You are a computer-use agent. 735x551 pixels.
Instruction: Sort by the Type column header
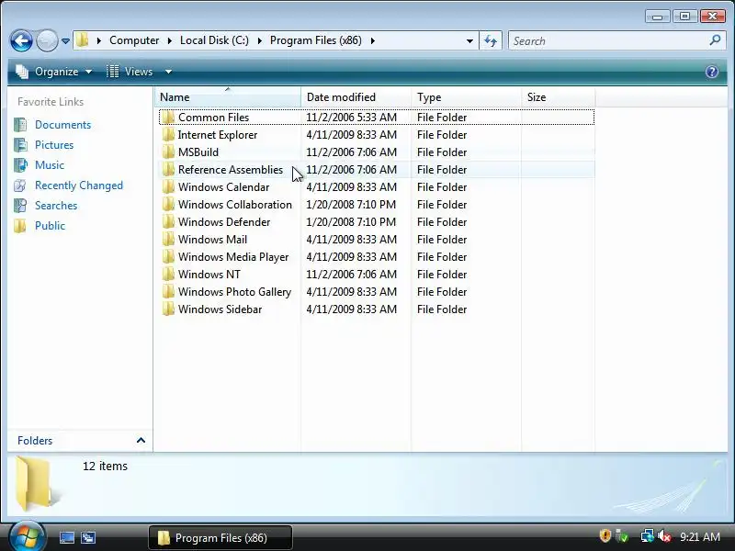[466, 97]
